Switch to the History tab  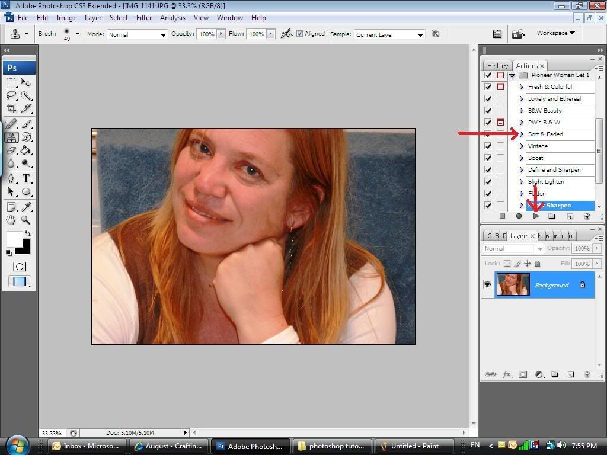coord(497,66)
